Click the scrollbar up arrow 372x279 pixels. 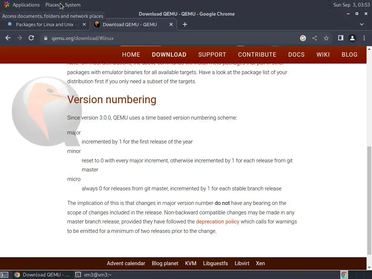pos(369,49)
